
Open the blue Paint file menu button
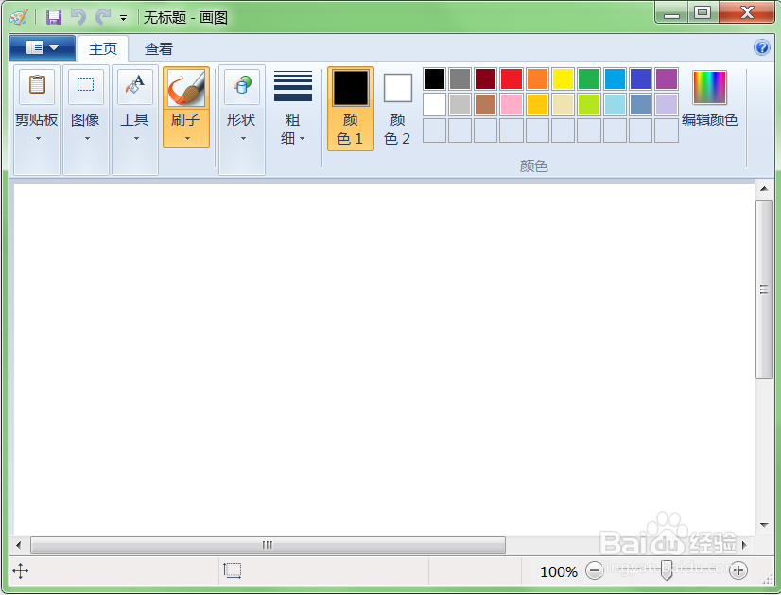[x=43, y=48]
